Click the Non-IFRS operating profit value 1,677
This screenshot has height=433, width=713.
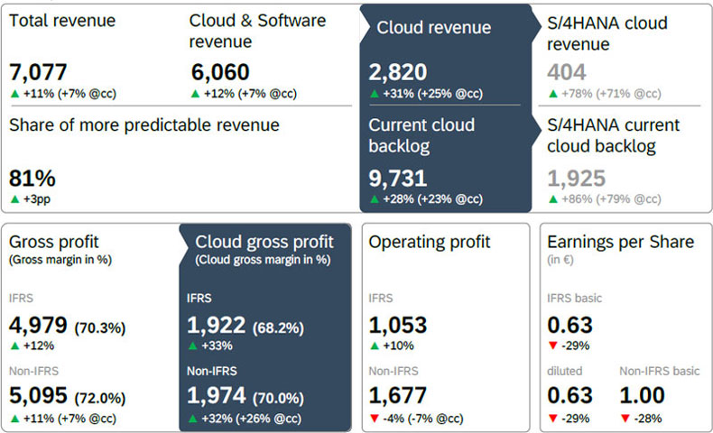398,396
